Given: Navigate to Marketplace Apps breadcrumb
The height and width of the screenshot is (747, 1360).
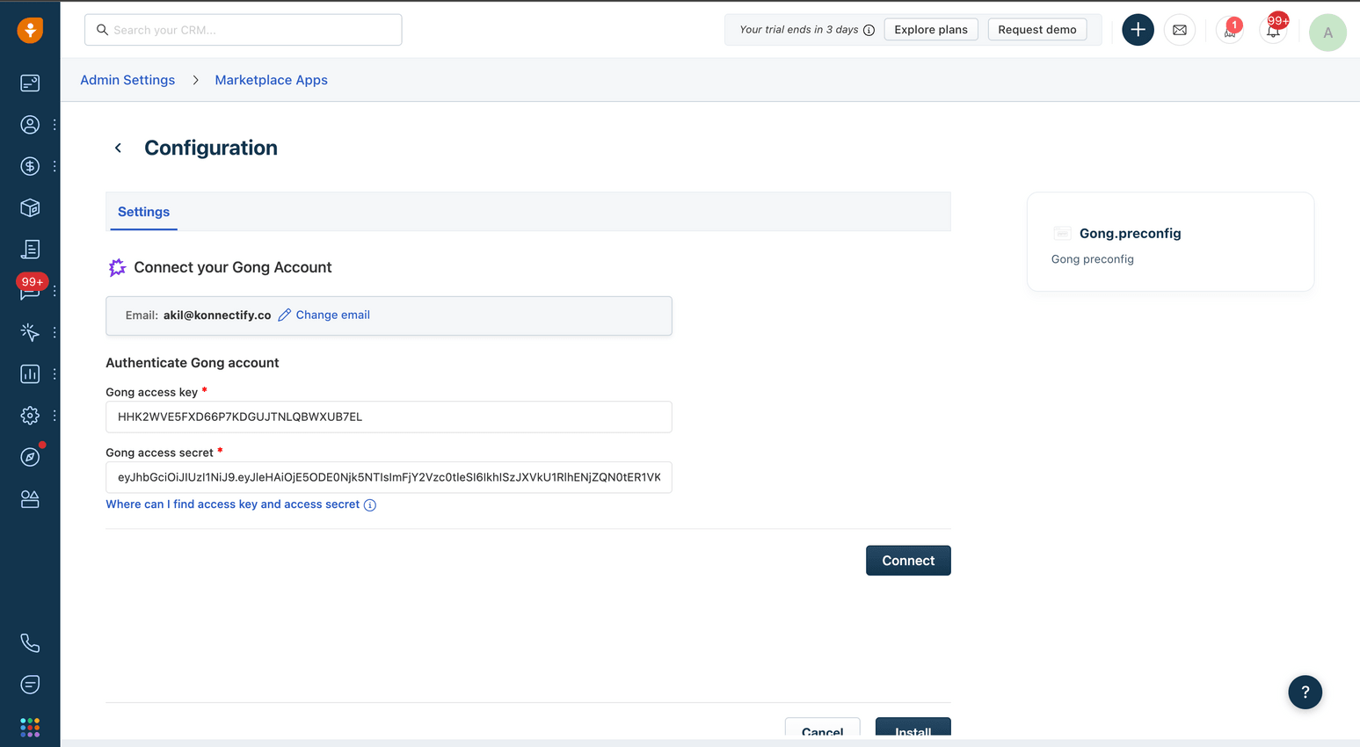Looking at the screenshot, I should [x=271, y=80].
